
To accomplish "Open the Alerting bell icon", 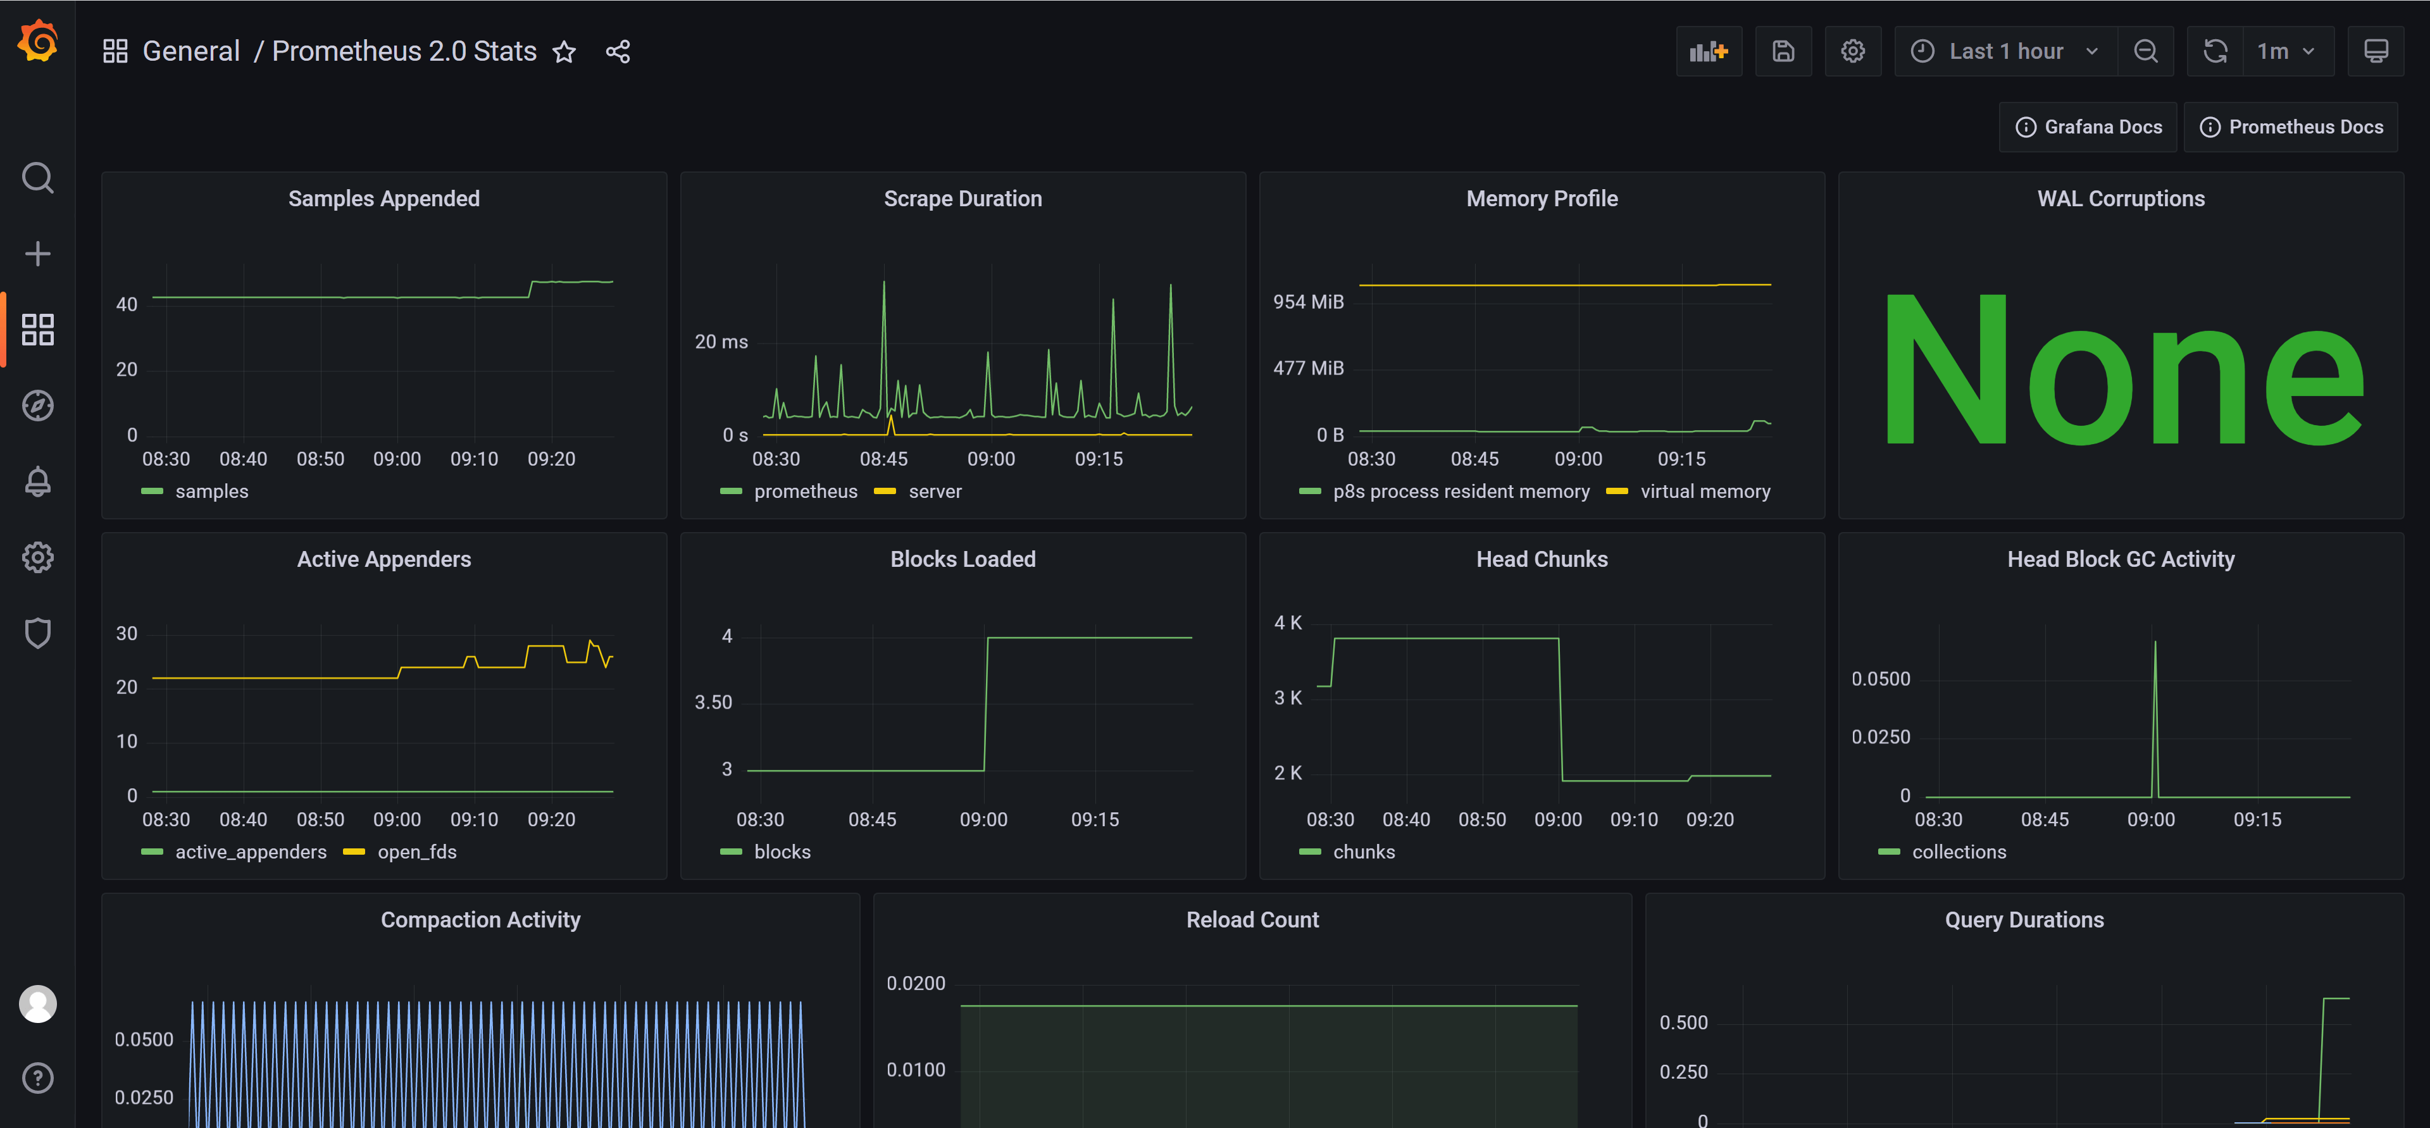I will click(38, 482).
